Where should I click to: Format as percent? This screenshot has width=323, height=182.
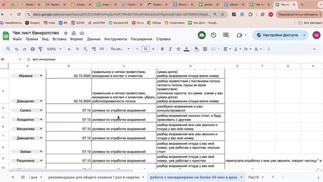click(x=77, y=49)
